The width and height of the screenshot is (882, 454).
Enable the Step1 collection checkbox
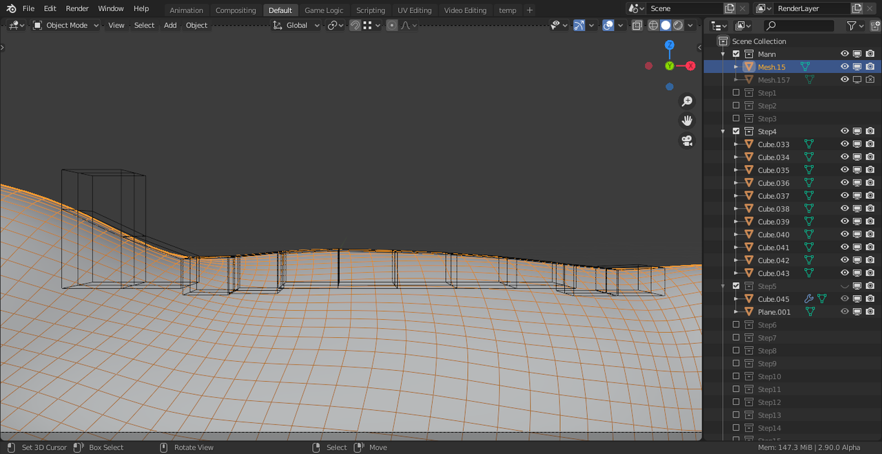[x=736, y=93]
